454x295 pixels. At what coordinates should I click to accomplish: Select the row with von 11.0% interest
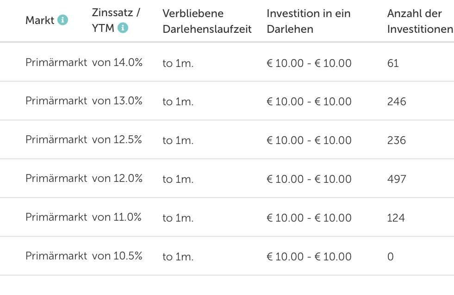(117, 217)
